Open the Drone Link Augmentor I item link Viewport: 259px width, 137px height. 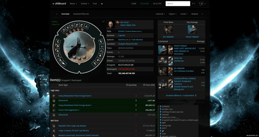69,110
